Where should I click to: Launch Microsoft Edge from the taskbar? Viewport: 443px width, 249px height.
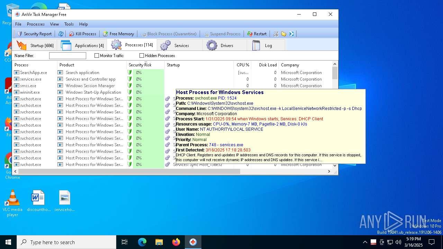coord(142,242)
